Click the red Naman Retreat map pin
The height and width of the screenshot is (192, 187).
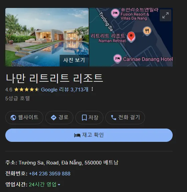tap(131, 37)
